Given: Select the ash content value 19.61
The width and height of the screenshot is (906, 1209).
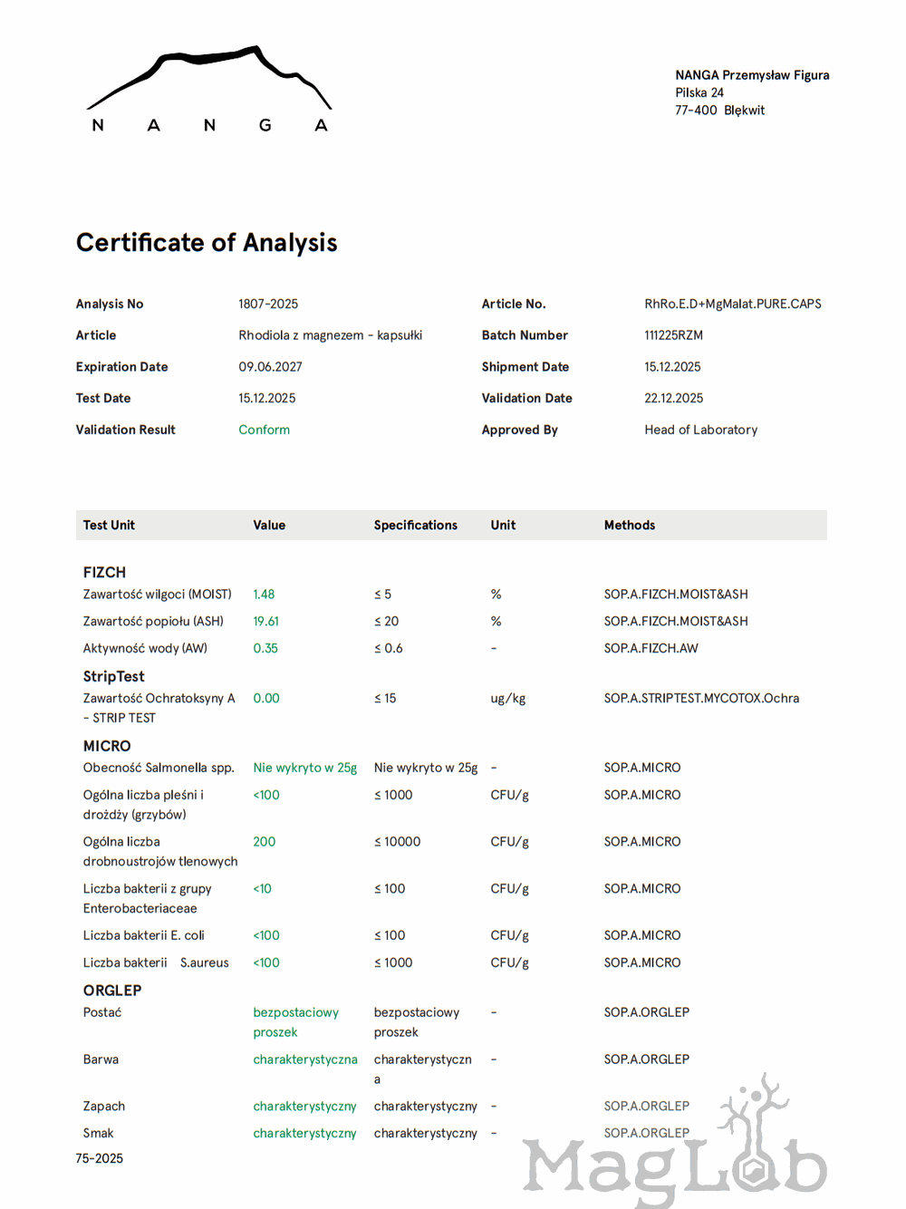Looking at the screenshot, I should click(265, 622).
